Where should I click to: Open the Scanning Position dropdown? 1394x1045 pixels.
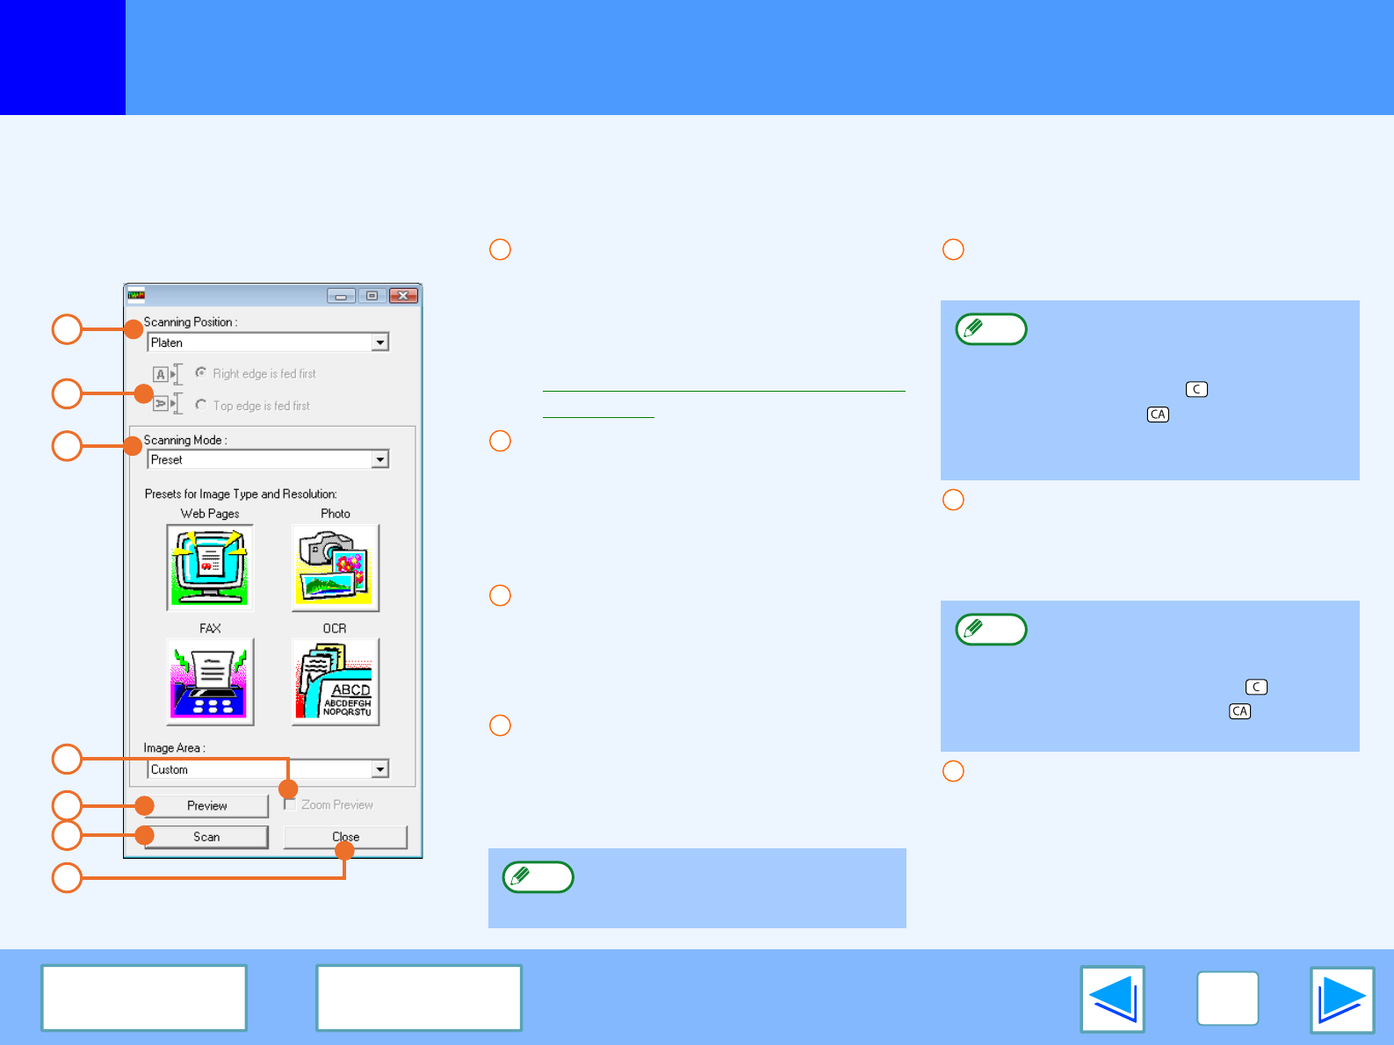[x=268, y=342]
